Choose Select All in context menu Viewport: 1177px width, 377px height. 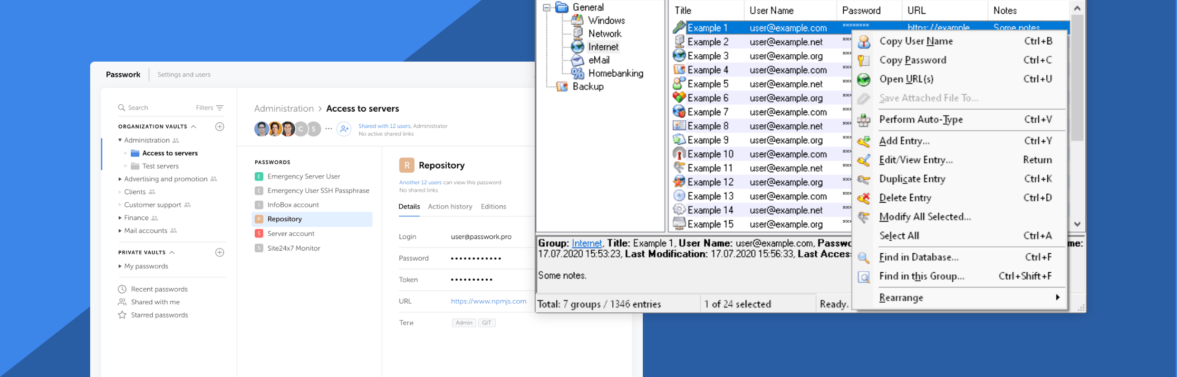point(959,236)
